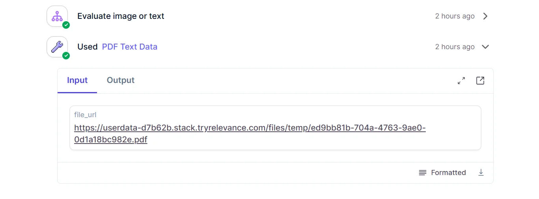Switch to the Input tab
Viewport: 539px width, 199px height.
pos(77,80)
